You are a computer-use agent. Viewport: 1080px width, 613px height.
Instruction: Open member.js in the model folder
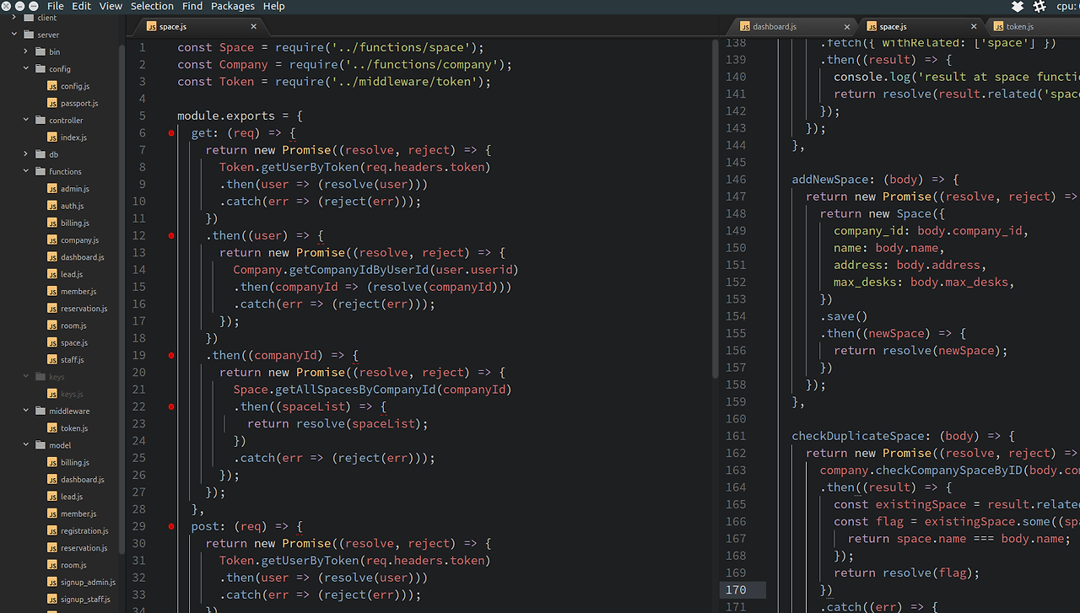78,514
